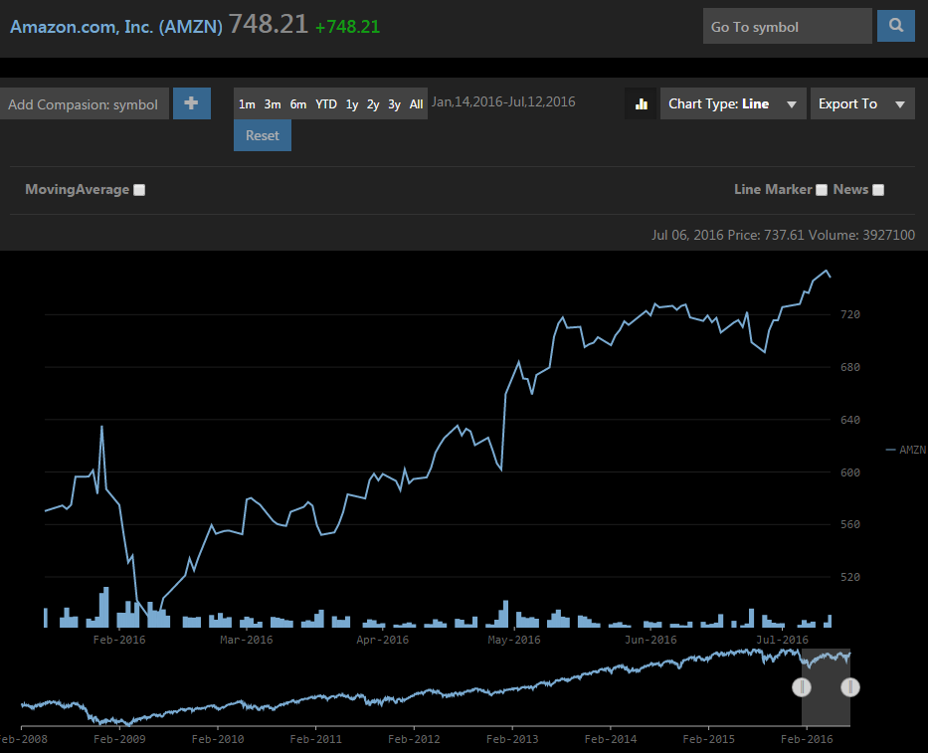The image size is (928, 753).
Task: Click the 720 price axis label
Action: [x=850, y=314]
